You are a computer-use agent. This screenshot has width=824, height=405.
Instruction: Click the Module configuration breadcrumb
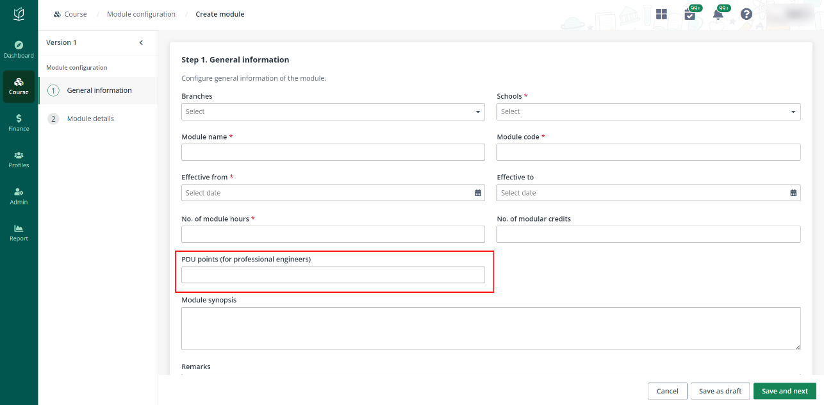(141, 14)
